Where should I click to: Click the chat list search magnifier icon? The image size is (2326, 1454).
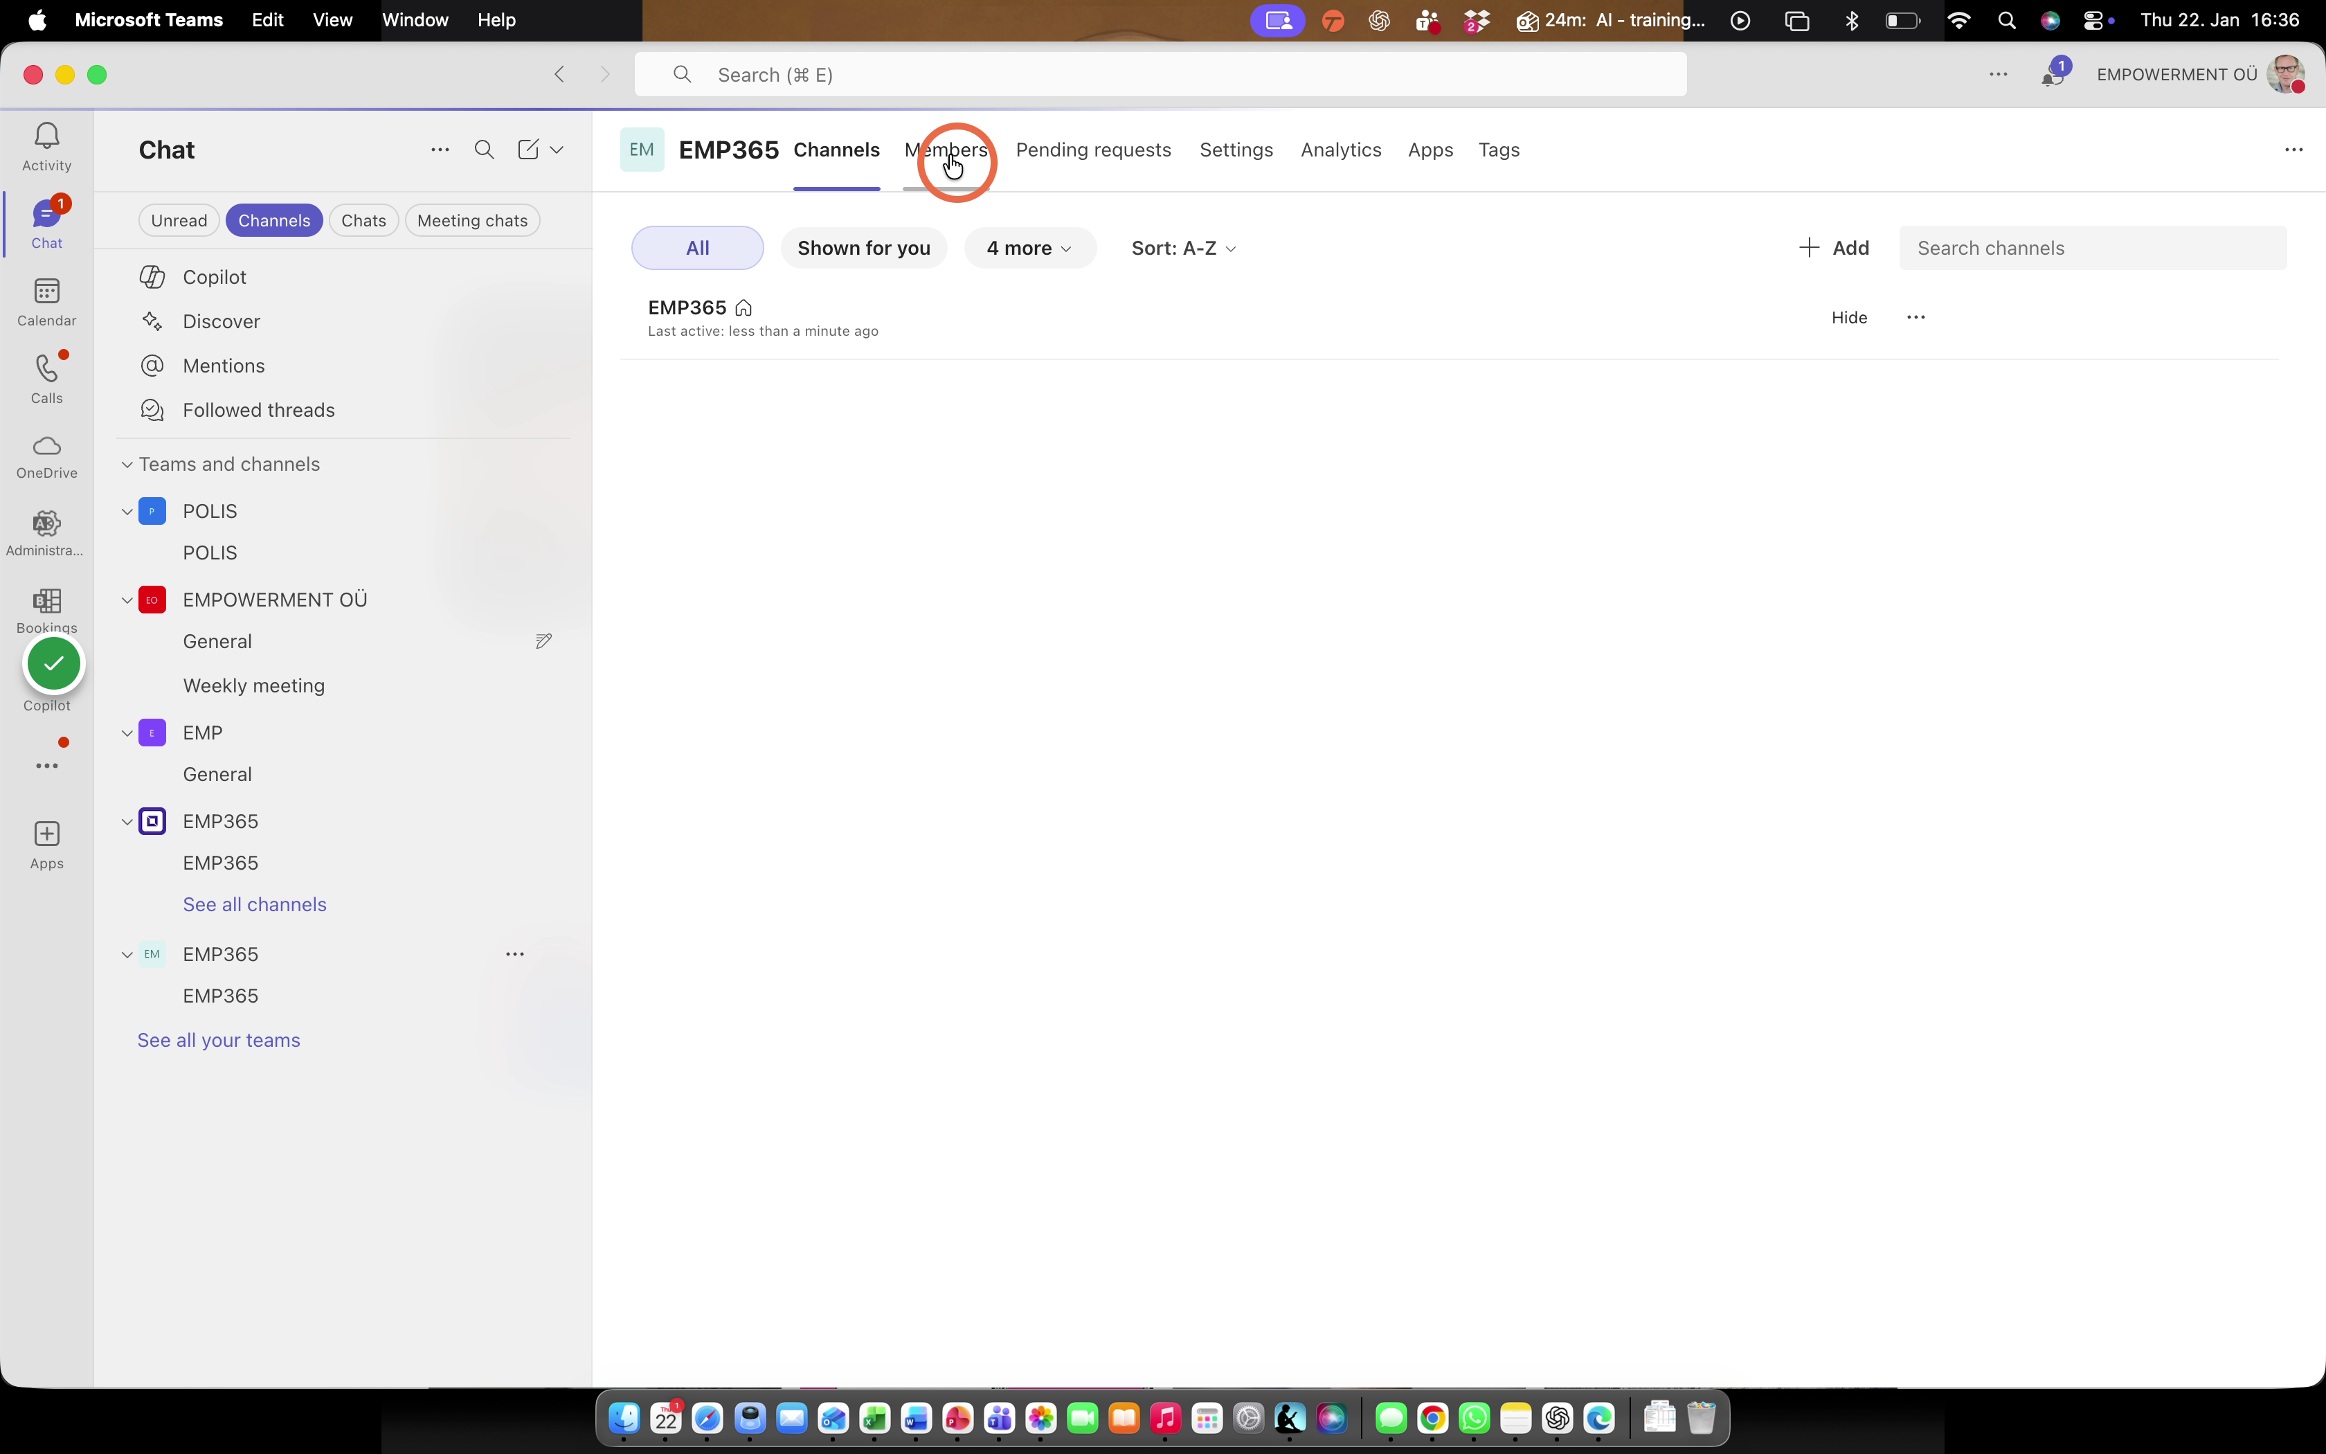pos(485,150)
